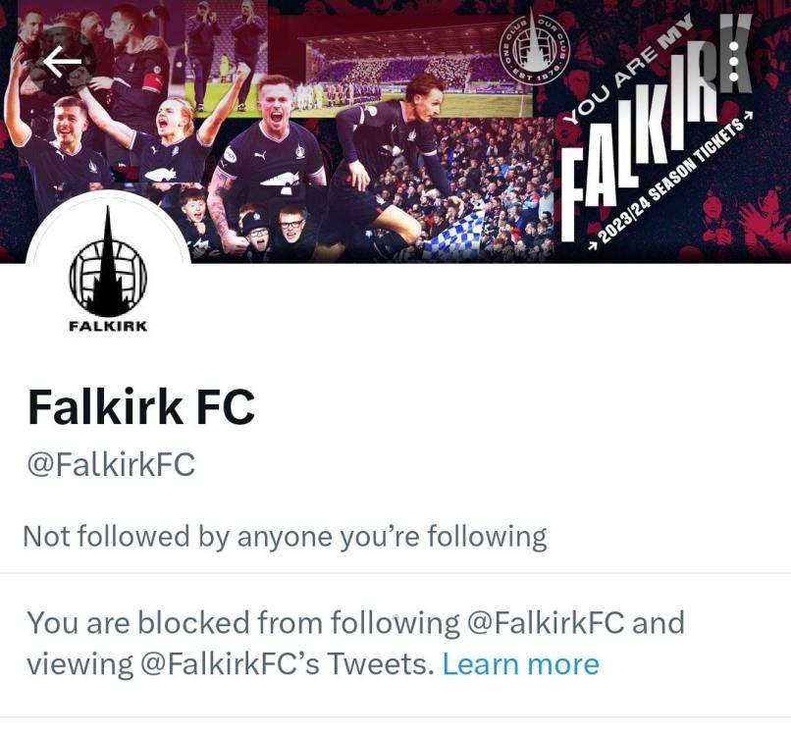The height and width of the screenshot is (736, 791).
Task: Click the jumping red-haired player in the banner
Action: [x=391, y=167]
